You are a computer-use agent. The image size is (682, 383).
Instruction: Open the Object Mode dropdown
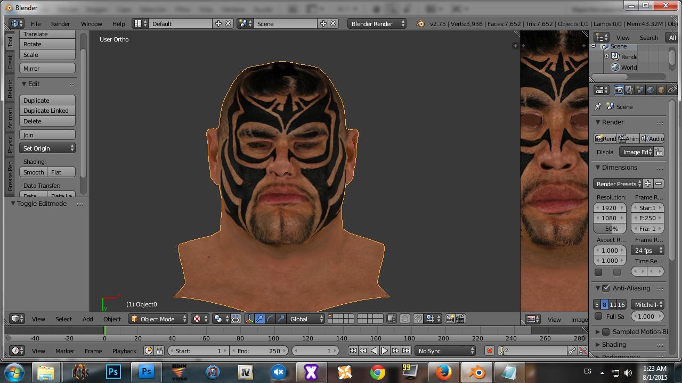pyautogui.click(x=158, y=319)
